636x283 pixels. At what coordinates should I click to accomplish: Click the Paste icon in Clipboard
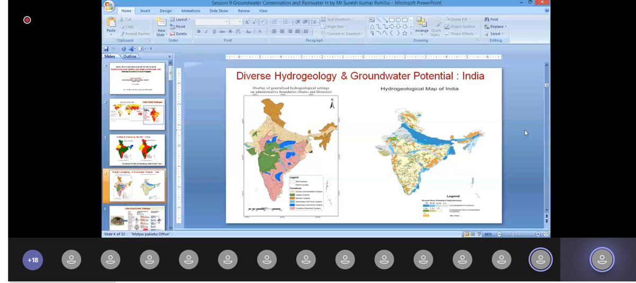111,22
